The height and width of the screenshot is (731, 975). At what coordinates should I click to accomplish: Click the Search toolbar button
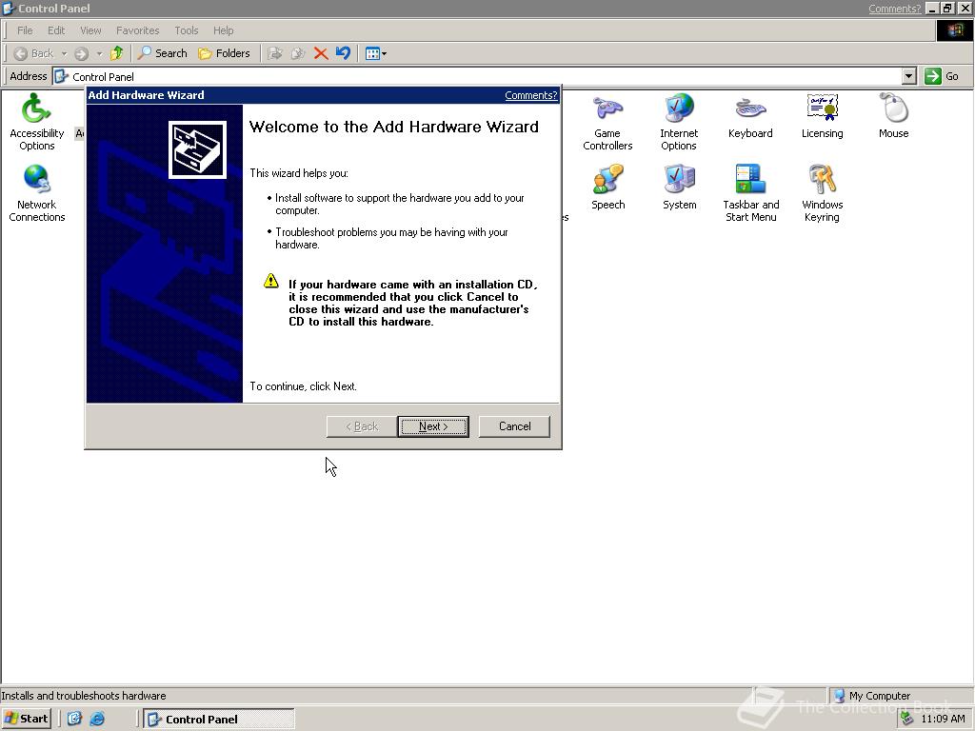click(x=162, y=53)
